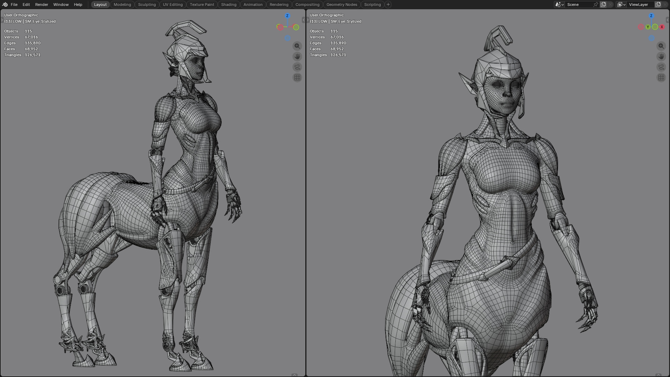Open the scene browse dropdown

(559, 5)
